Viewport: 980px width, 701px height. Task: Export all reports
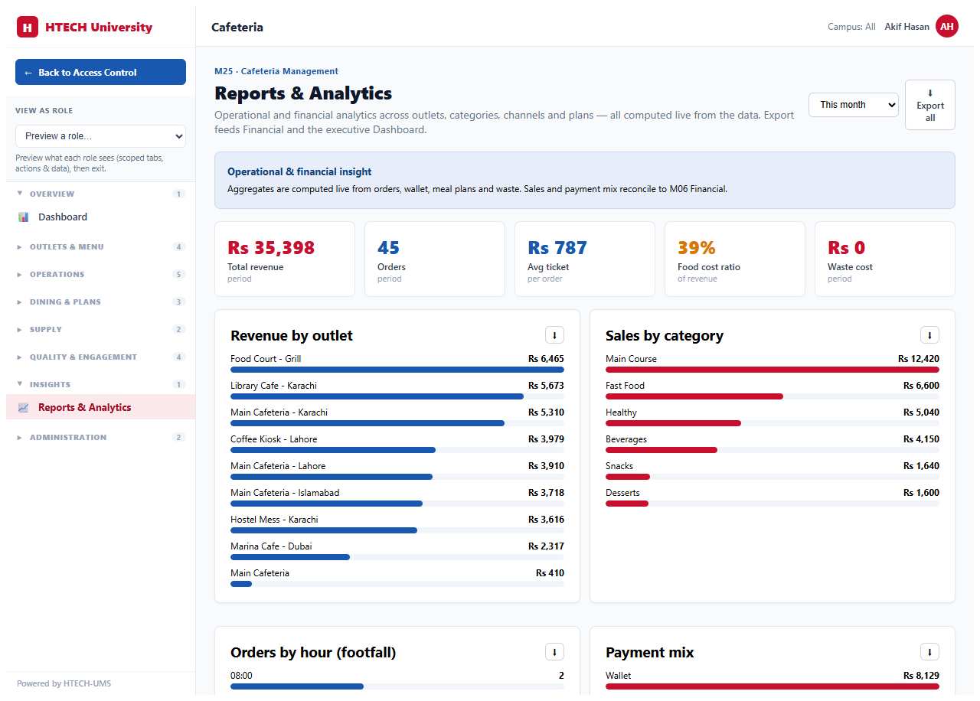(x=930, y=105)
